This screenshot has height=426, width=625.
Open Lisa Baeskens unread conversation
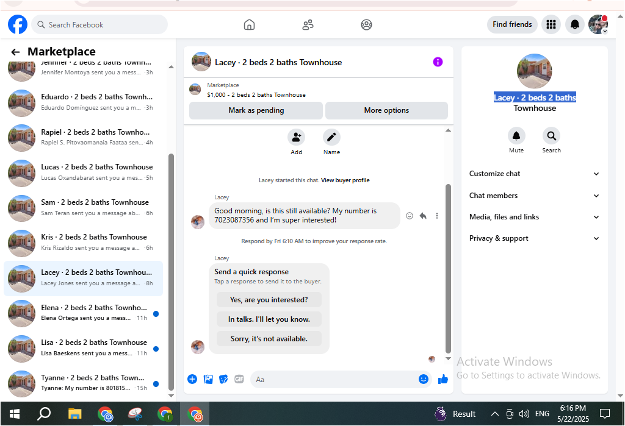[83, 349]
